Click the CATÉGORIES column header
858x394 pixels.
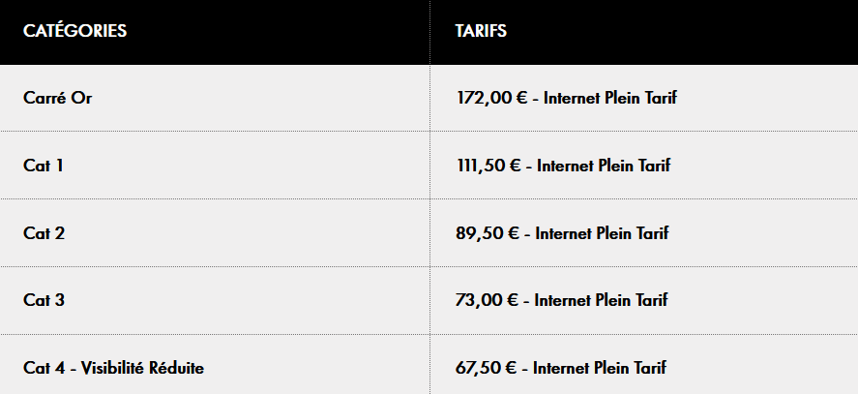point(74,31)
